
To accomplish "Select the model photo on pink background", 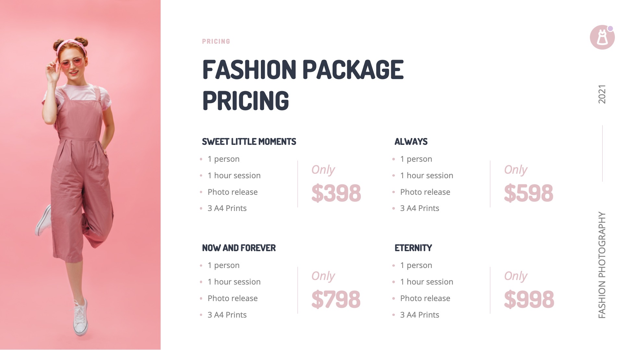I will click(x=80, y=175).
